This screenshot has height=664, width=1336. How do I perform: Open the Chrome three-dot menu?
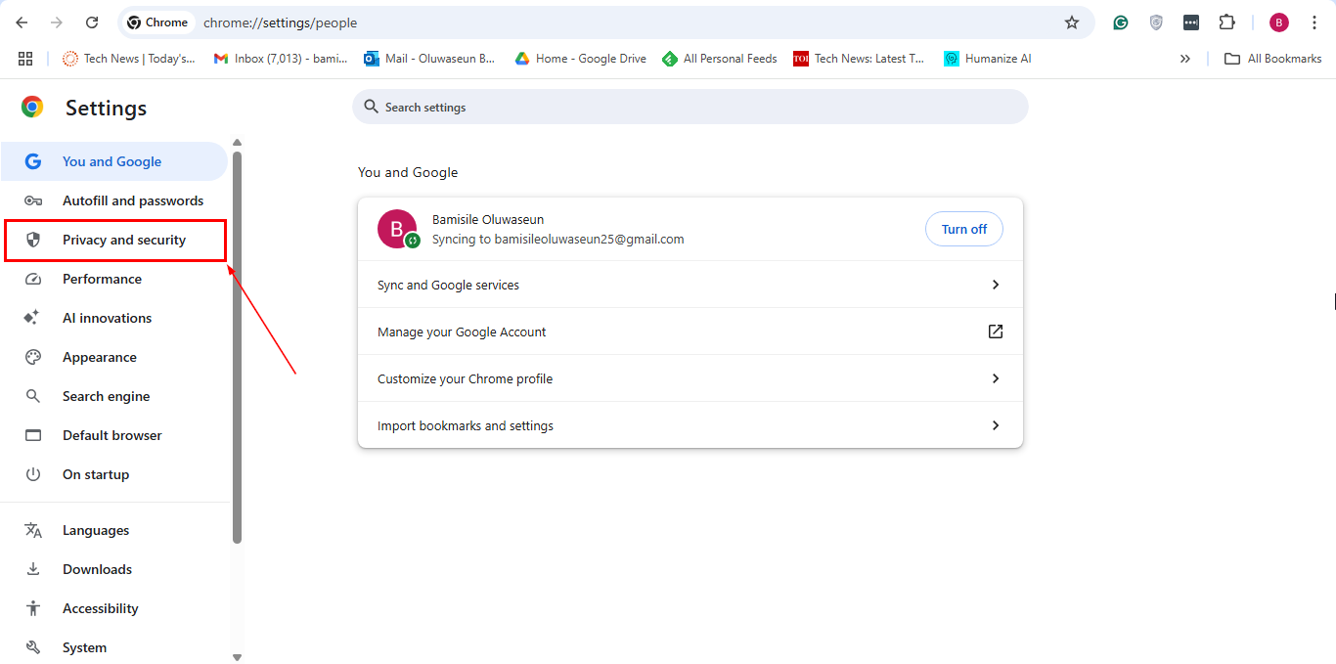[x=1314, y=22]
